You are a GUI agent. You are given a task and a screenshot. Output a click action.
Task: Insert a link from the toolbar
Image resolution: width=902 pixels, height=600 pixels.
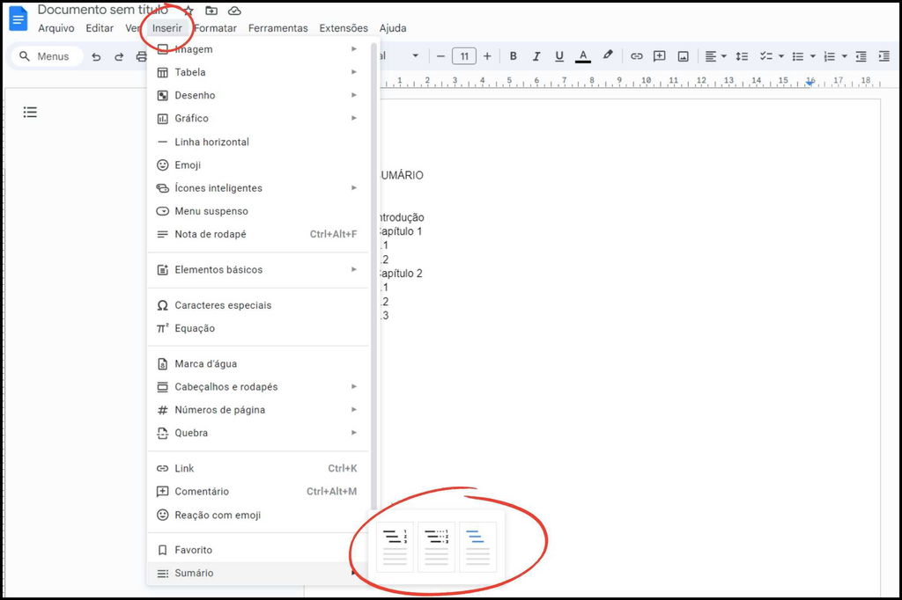click(x=637, y=55)
